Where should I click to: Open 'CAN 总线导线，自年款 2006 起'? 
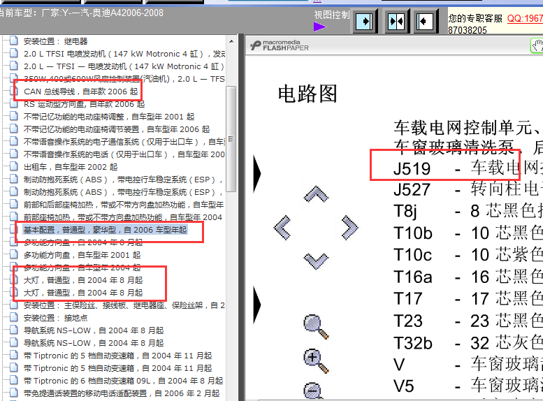tap(80, 92)
